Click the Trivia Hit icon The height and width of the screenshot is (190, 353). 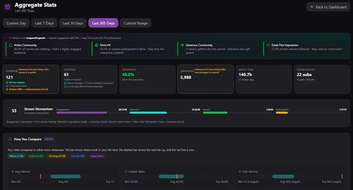(x=96, y=45)
